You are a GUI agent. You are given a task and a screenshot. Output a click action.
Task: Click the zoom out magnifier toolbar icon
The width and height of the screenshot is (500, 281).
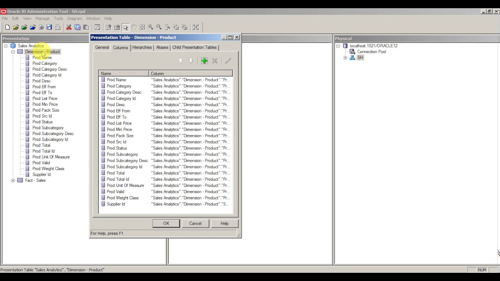click(159, 27)
